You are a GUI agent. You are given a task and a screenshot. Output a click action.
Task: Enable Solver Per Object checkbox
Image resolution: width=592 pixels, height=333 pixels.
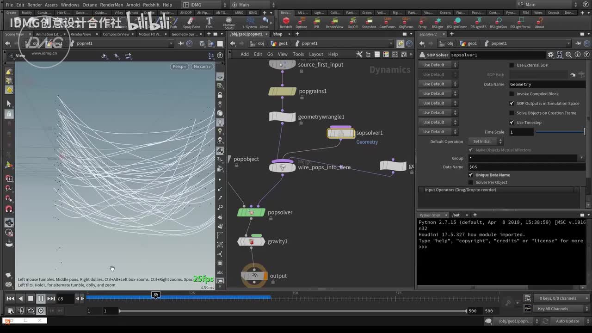471,182
